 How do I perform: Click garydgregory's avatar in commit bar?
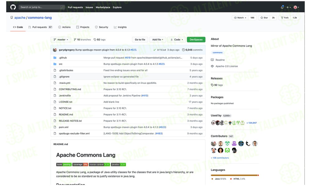coord(55,50)
